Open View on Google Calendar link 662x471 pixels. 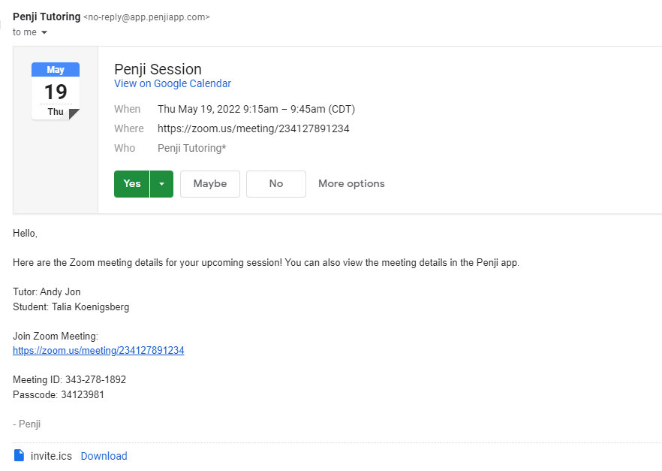[173, 84]
